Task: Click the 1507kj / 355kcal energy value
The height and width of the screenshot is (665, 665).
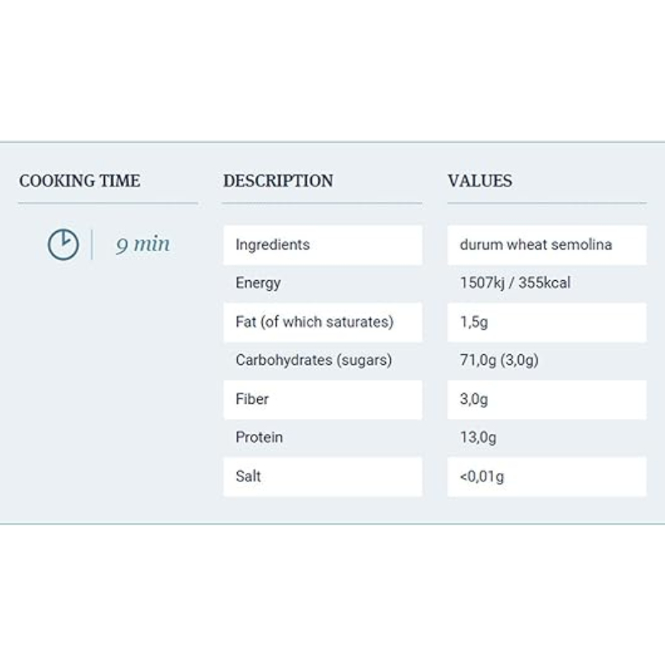Action: point(515,283)
